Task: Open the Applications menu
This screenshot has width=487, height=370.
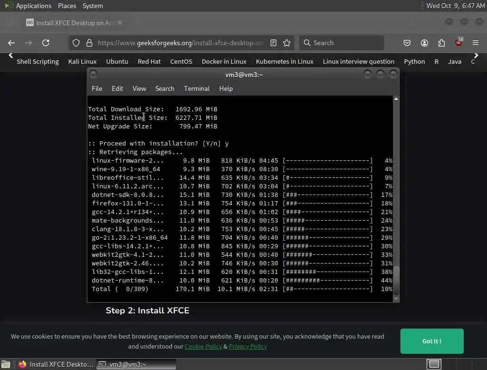Action: click(x=34, y=6)
